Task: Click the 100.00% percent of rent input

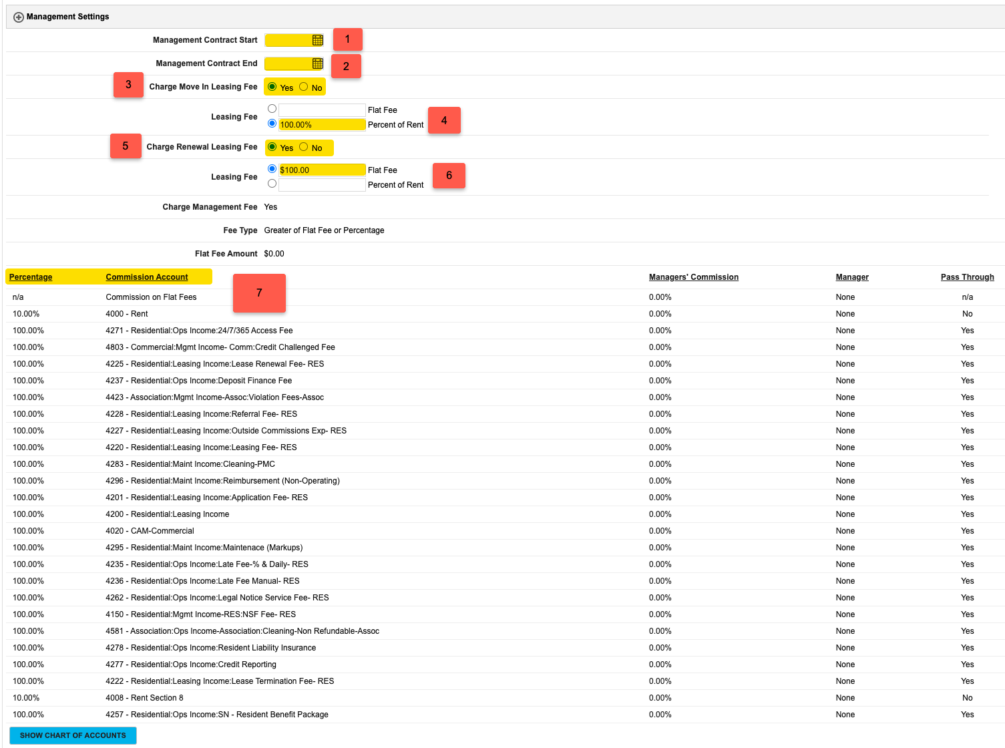Action: [321, 124]
